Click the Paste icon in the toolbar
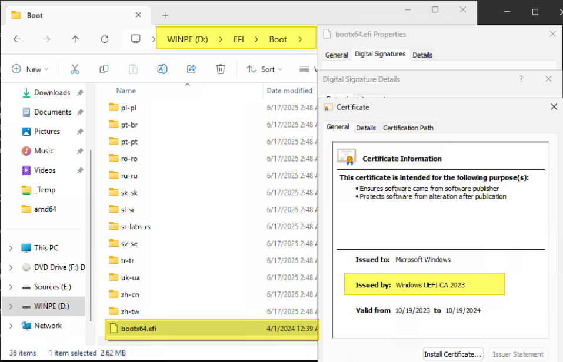The image size is (563, 362). click(133, 69)
